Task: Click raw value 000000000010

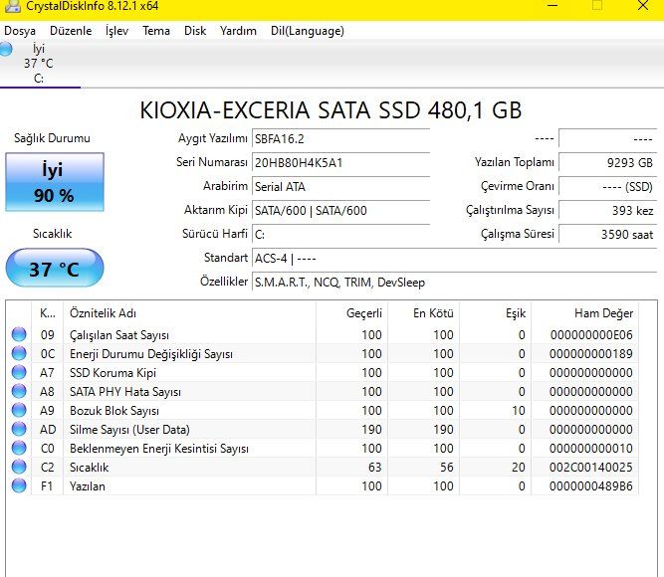Action: click(x=591, y=449)
